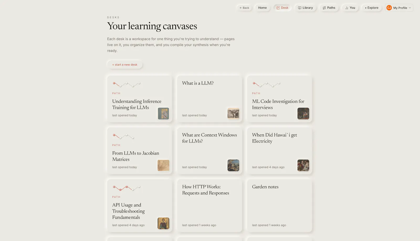Click the Back button
420x241 pixels.
click(244, 8)
